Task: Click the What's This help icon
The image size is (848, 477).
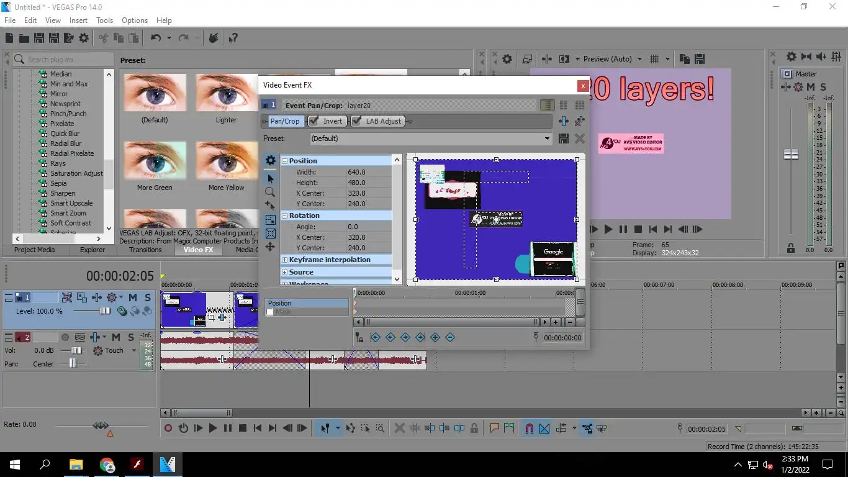Action: pos(233,39)
